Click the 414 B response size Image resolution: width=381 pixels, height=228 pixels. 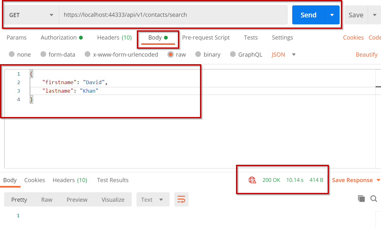tap(316, 180)
